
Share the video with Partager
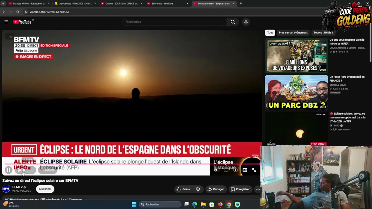[x=216, y=189]
